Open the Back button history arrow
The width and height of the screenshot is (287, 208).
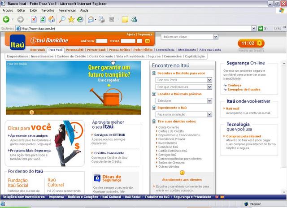pos(13,19)
